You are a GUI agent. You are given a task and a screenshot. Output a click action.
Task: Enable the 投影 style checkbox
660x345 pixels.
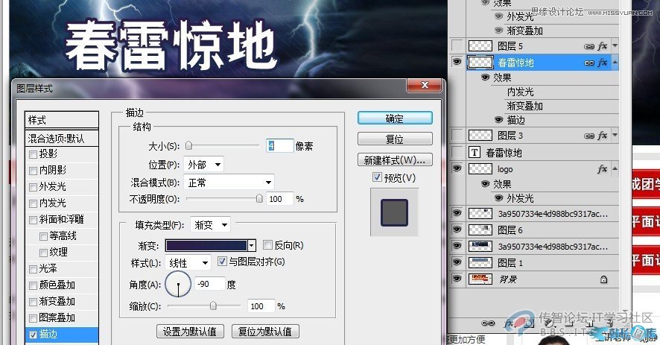coord(33,154)
